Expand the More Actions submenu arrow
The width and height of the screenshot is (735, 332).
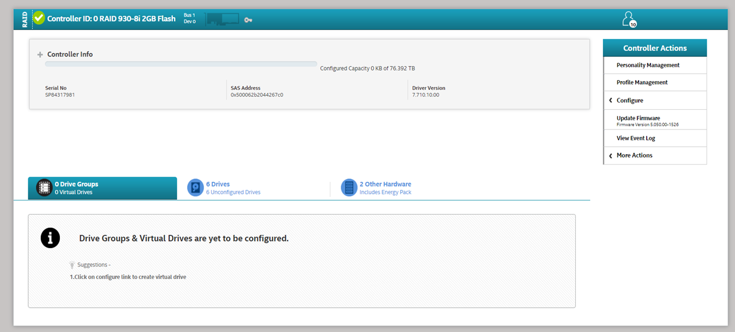click(610, 155)
